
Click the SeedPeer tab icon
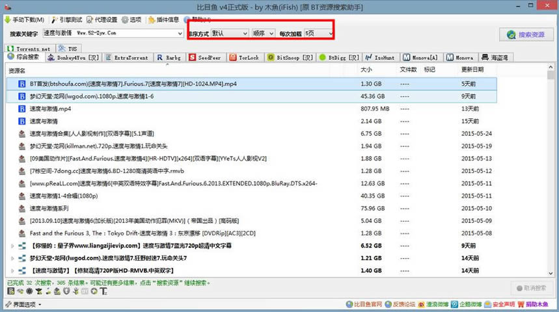192,57
